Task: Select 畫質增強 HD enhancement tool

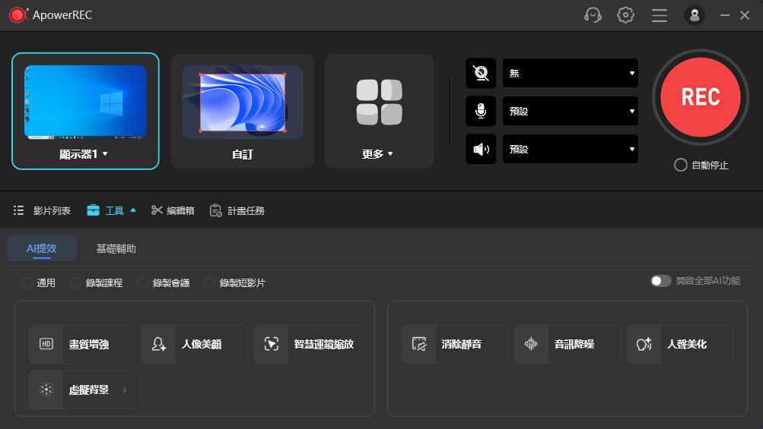Action: tap(81, 344)
